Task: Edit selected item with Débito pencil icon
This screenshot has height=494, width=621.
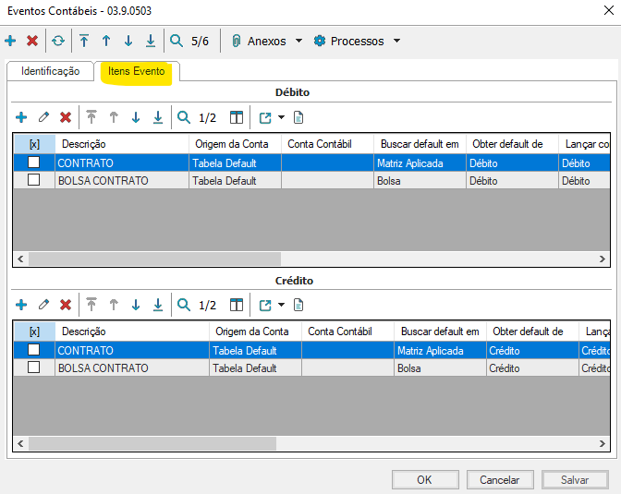Action: 43,117
